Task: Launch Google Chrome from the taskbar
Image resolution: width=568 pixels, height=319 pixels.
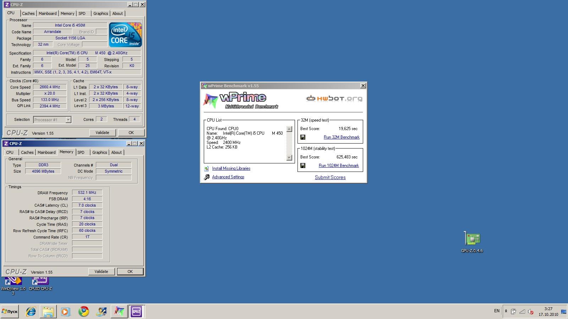Action: 84,312
